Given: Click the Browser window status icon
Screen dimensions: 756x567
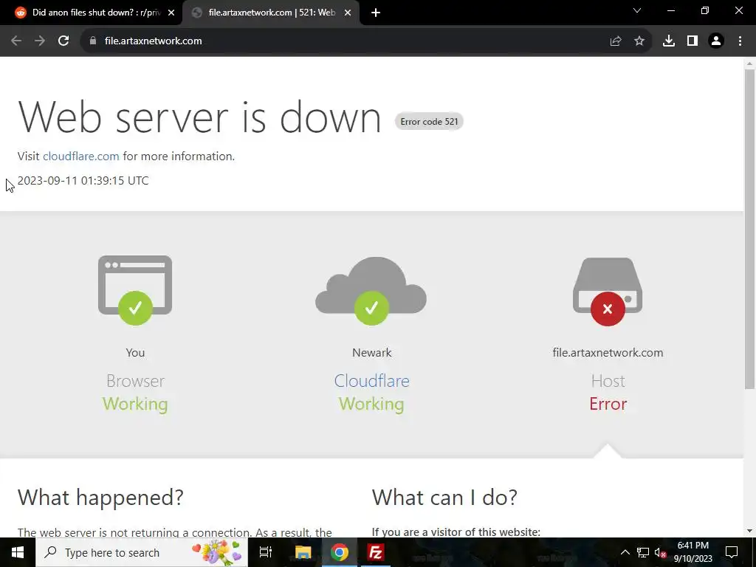Looking at the screenshot, I should coord(135,290).
